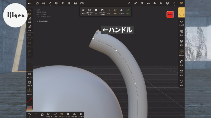Screen dimensions: 211x118
Task: Select the right-panel 表示 camera tool
Action: 181,73
